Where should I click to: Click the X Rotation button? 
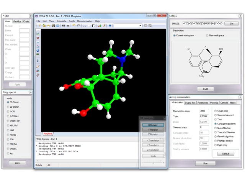[x=153, y=125]
